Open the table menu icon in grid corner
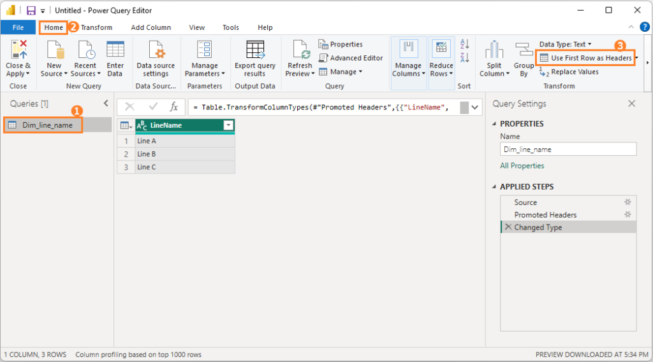Screen dimensions: 653x362 click(x=126, y=125)
